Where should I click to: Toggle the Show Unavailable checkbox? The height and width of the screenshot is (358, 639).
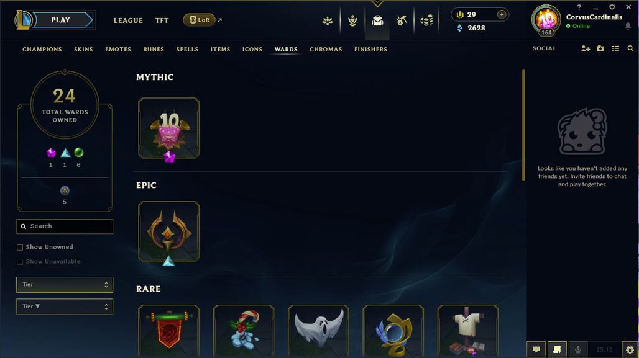point(20,262)
